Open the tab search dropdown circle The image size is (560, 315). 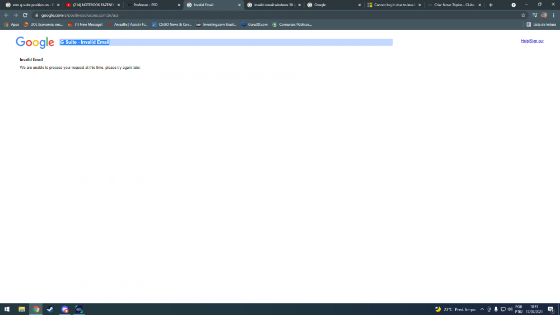tap(514, 5)
